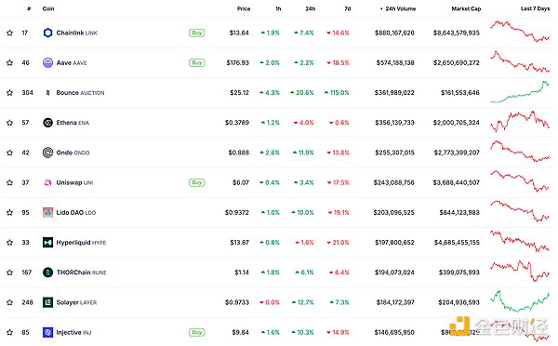The width and height of the screenshot is (558, 346).
Task: Click the Aave coin logo icon
Action: click(47, 62)
